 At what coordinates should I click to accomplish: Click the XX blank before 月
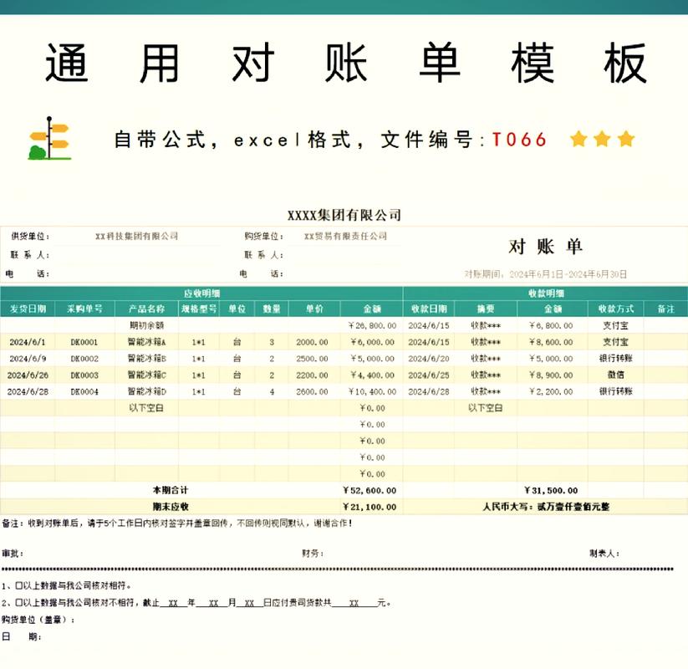point(213,603)
